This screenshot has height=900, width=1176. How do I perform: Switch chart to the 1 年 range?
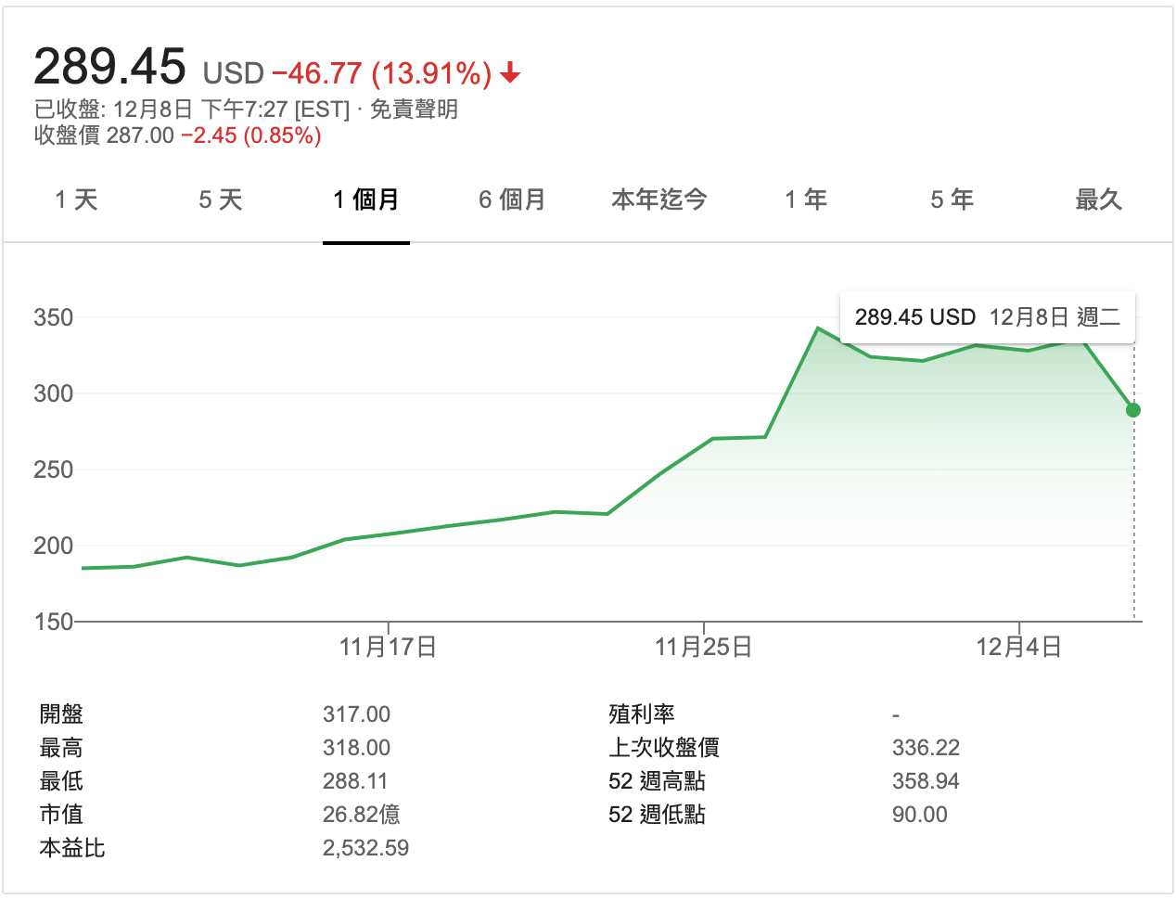pyautogui.click(x=805, y=199)
